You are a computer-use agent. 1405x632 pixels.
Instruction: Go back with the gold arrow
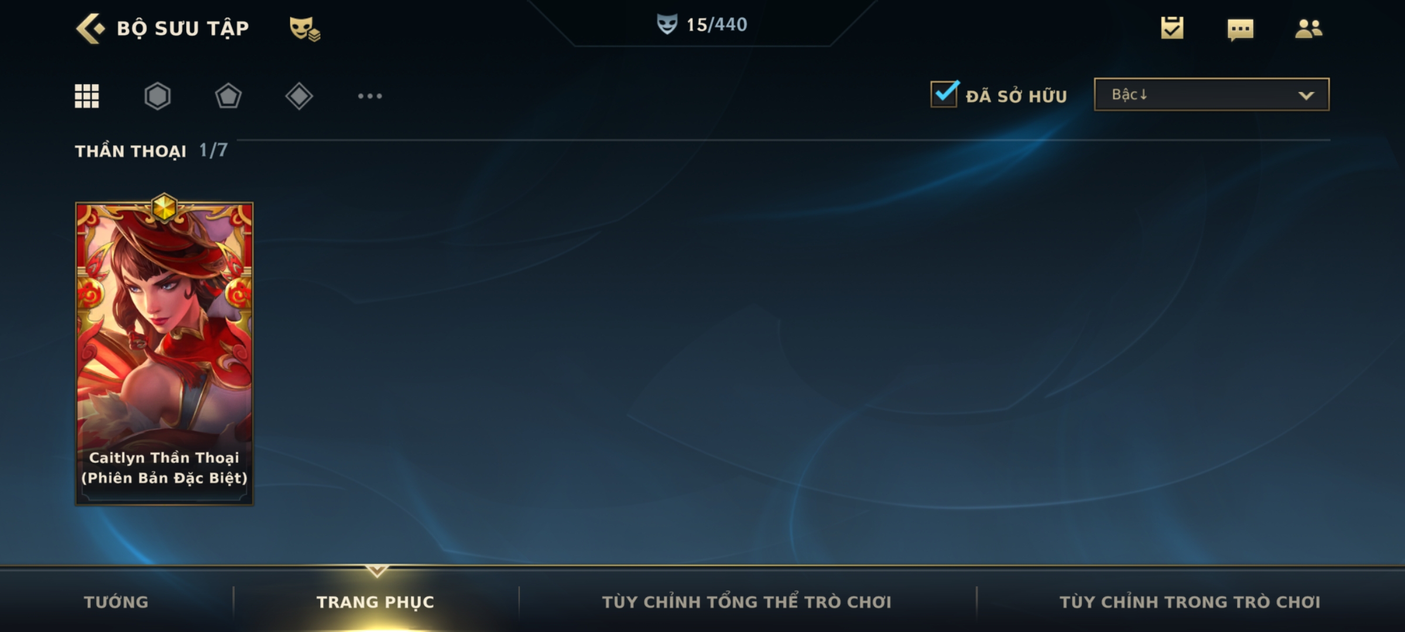[90, 28]
